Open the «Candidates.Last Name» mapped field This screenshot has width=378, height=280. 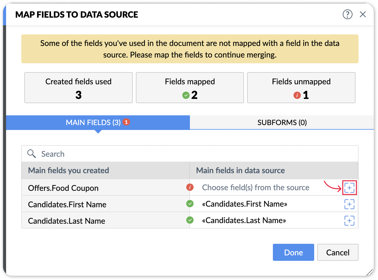tap(244, 220)
